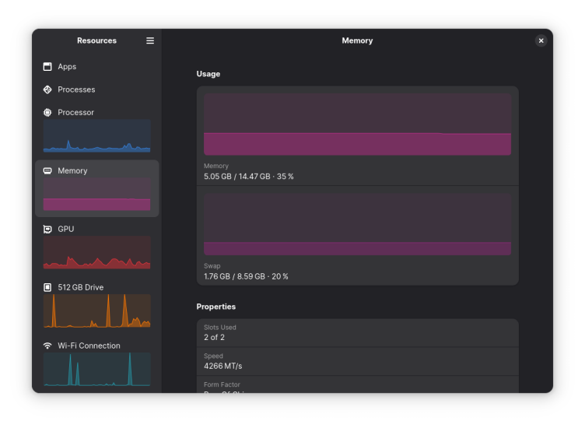Click the Wi-Fi signal icon
The height and width of the screenshot is (428, 585).
tap(47, 346)
